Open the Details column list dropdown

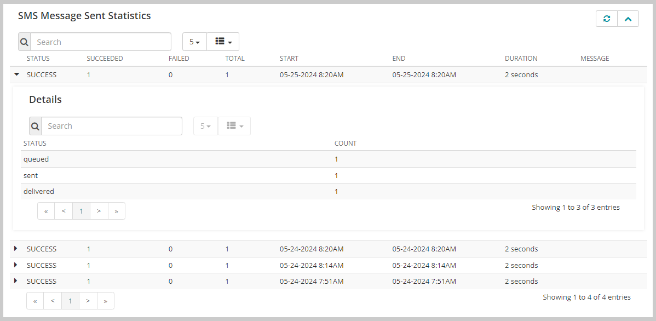pos(234,126)
